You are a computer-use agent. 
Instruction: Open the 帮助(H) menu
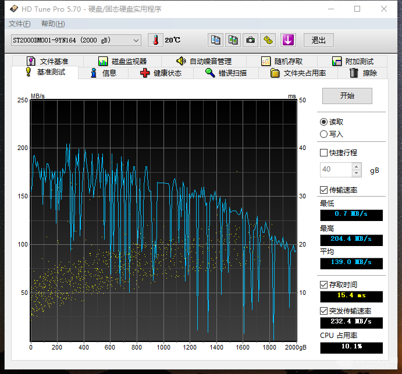[x=53, y=24]
